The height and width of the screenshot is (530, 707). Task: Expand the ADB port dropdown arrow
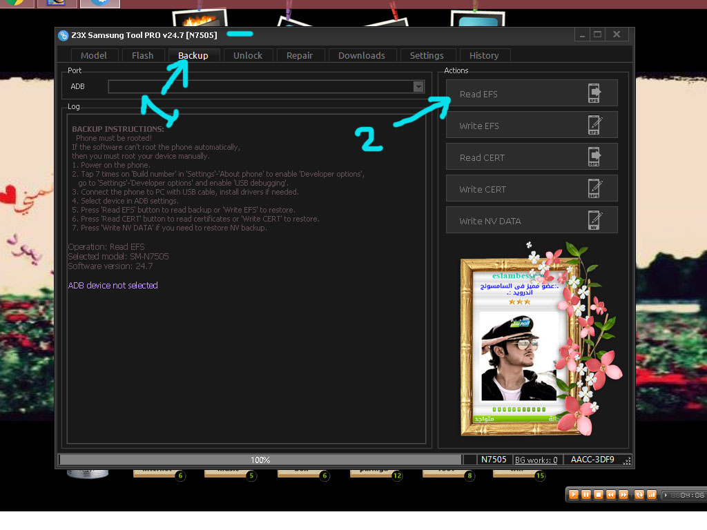coord(418,86)
